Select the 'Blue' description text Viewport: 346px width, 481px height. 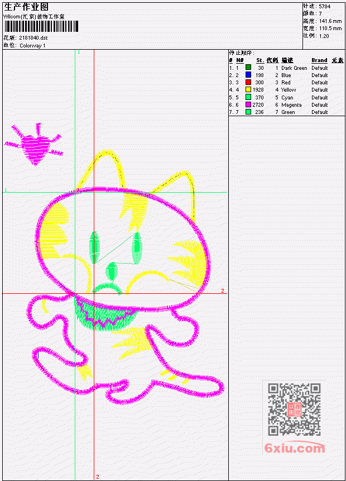point(286,75)
